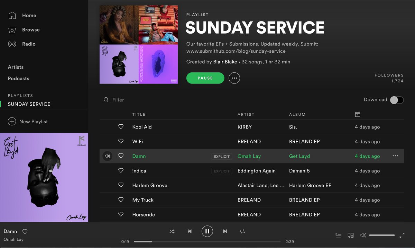Click the speaker icon on Damn row
This screenshot has width=415, height=248.
[108, 156]
